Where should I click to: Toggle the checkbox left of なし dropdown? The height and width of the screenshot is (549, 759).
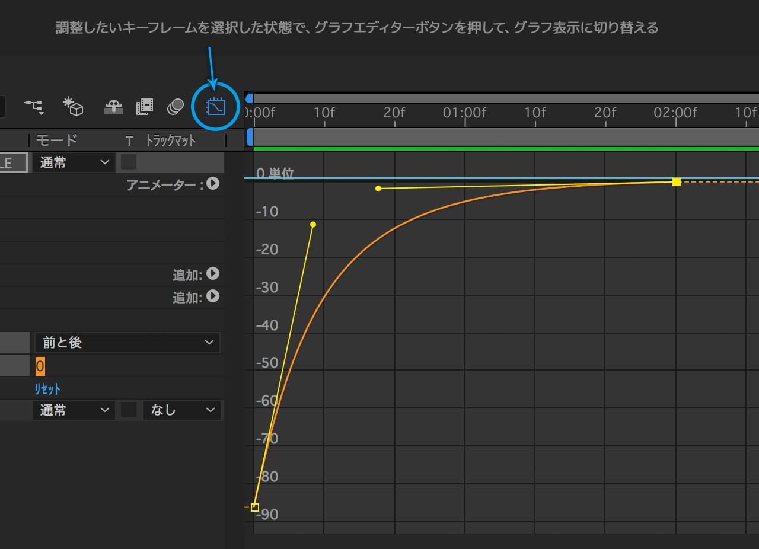(x=129, y=410)
